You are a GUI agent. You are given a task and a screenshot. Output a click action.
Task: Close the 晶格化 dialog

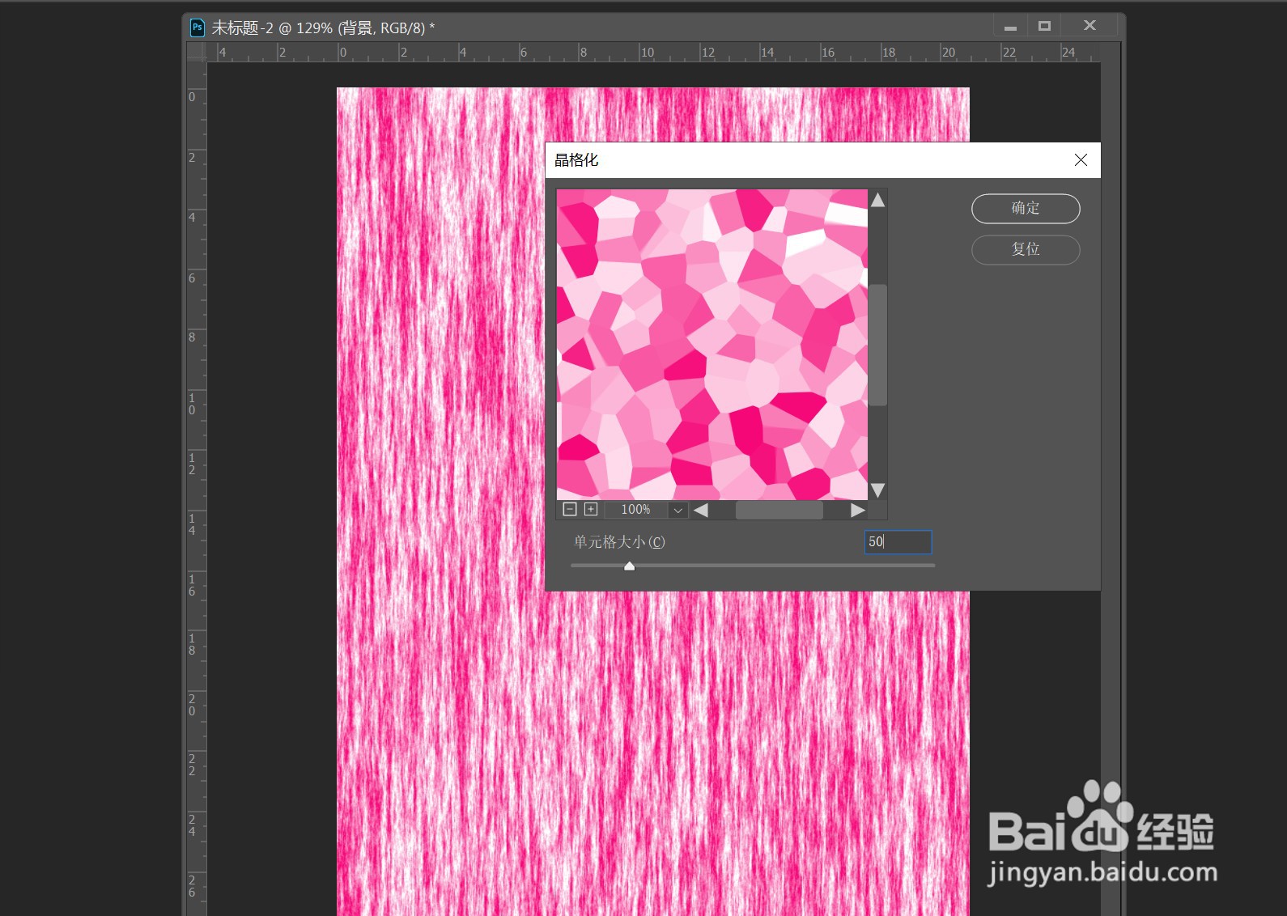click(x=1081, y=160)
